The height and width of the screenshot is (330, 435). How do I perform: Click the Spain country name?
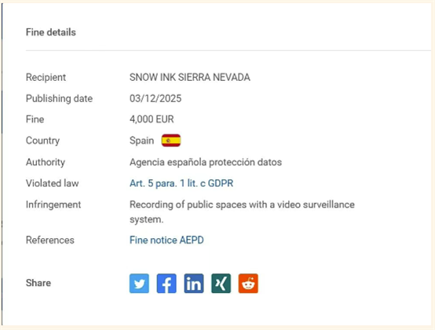pos(142,141)
